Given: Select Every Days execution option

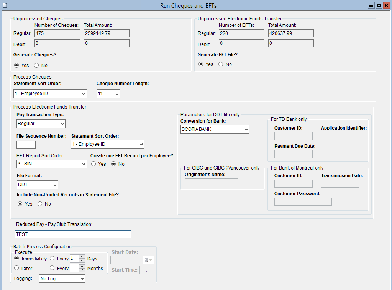Looking at the screenshot, I should coord(52,259).
